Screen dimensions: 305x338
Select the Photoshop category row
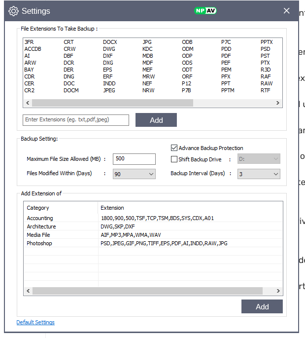pos(39,243)
